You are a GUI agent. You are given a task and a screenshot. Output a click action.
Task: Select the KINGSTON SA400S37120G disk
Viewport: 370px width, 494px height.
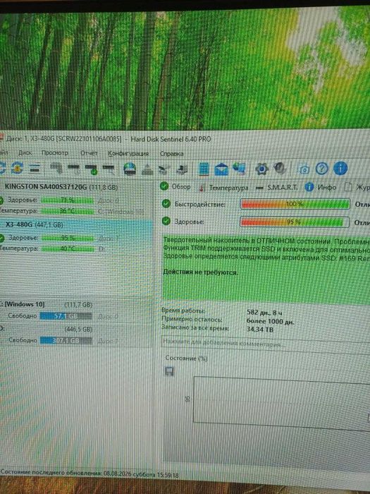click(x=61, y=187)
